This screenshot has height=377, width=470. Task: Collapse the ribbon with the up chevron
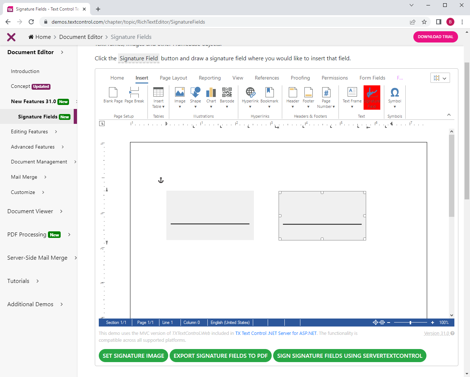click(x=449, y=115)
